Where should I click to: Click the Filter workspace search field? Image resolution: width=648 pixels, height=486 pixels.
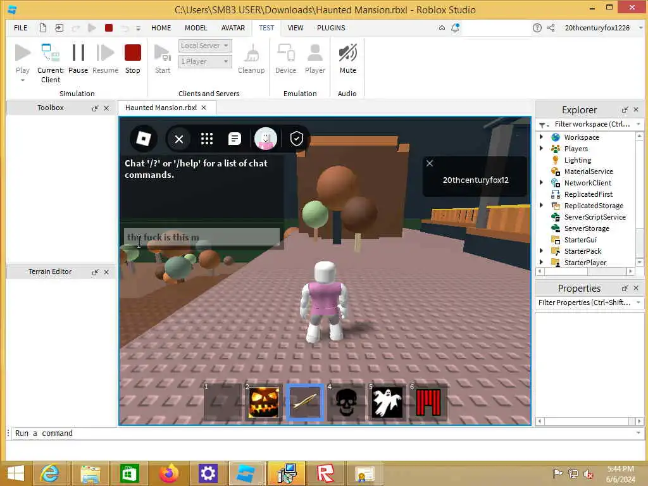click(x=591, y=124)
